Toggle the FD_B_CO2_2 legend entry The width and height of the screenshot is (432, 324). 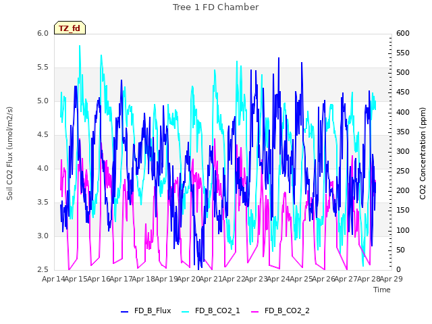point(281,310)
